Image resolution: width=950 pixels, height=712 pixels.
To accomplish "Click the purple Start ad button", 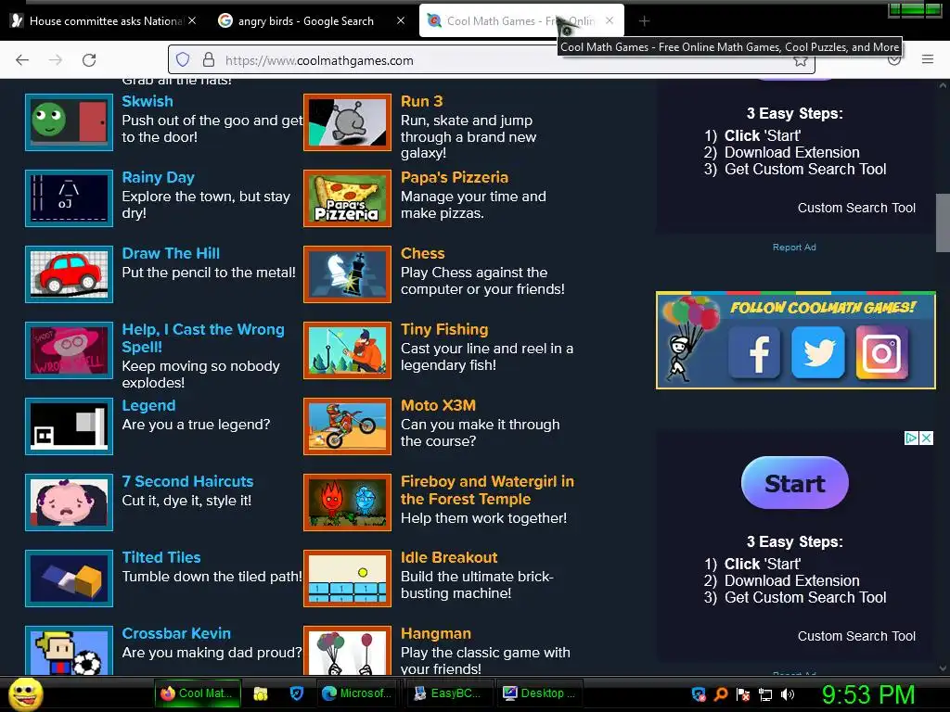I will 794,482.
